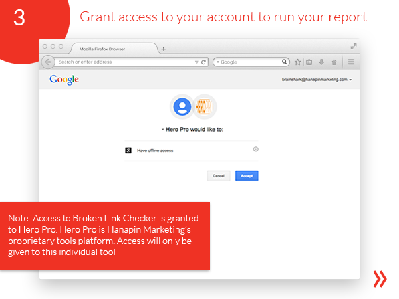Viewport: 399px width, 299px height.
Task: Click the fullscreen expand icon
Action: 354,46
